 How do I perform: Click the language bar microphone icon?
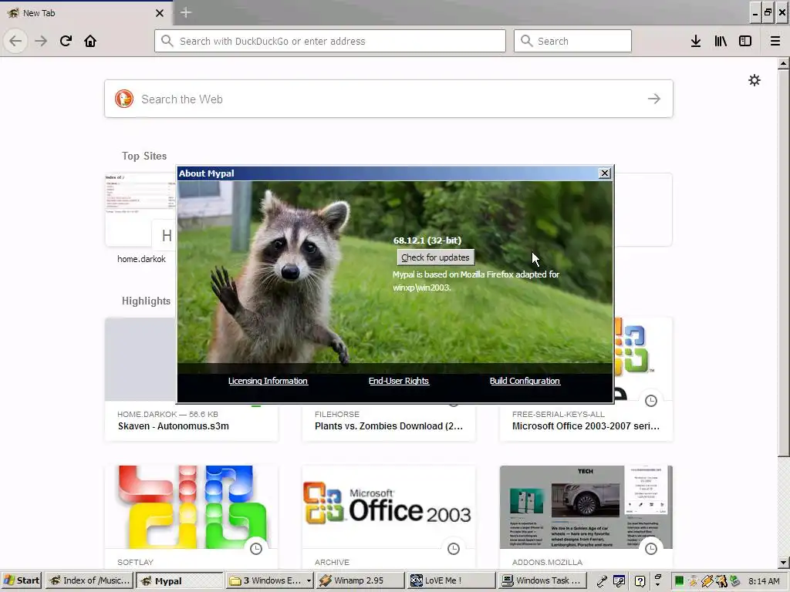tap(602, 581)
